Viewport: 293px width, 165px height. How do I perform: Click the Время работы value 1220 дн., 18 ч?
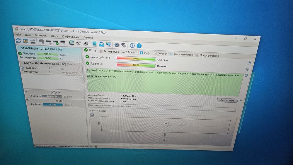(129, 96)
